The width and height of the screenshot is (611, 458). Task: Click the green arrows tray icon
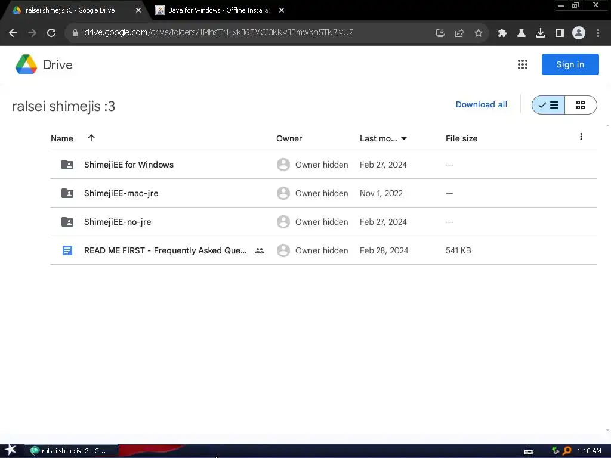[x=556, y=451]
